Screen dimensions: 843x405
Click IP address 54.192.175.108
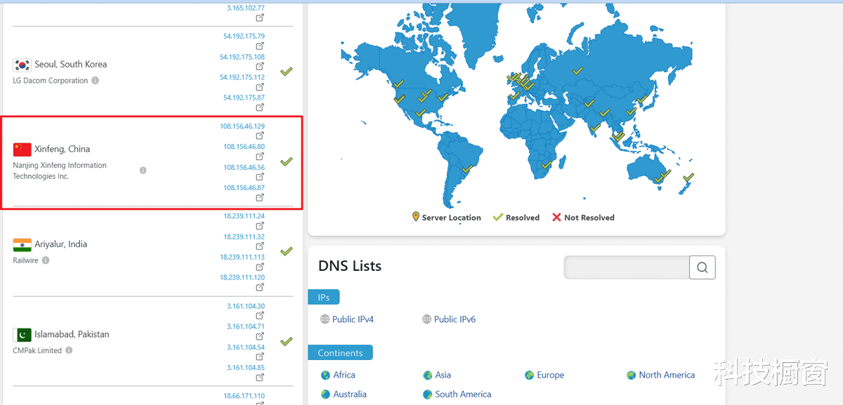[242, 57]
